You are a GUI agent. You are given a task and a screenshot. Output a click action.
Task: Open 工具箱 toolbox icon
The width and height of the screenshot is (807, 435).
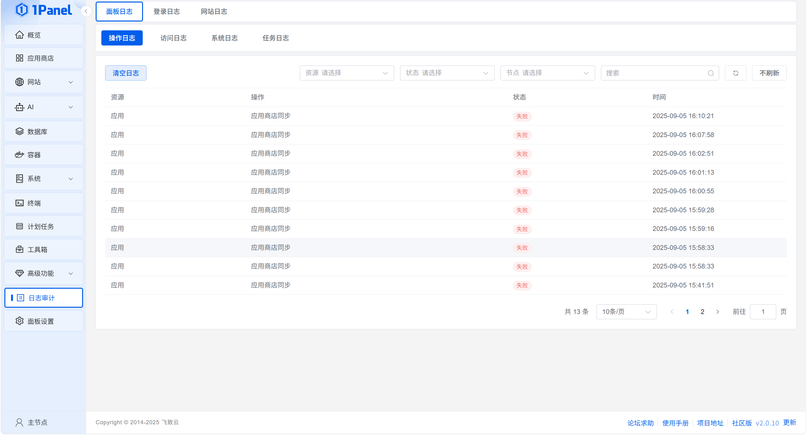20,250
